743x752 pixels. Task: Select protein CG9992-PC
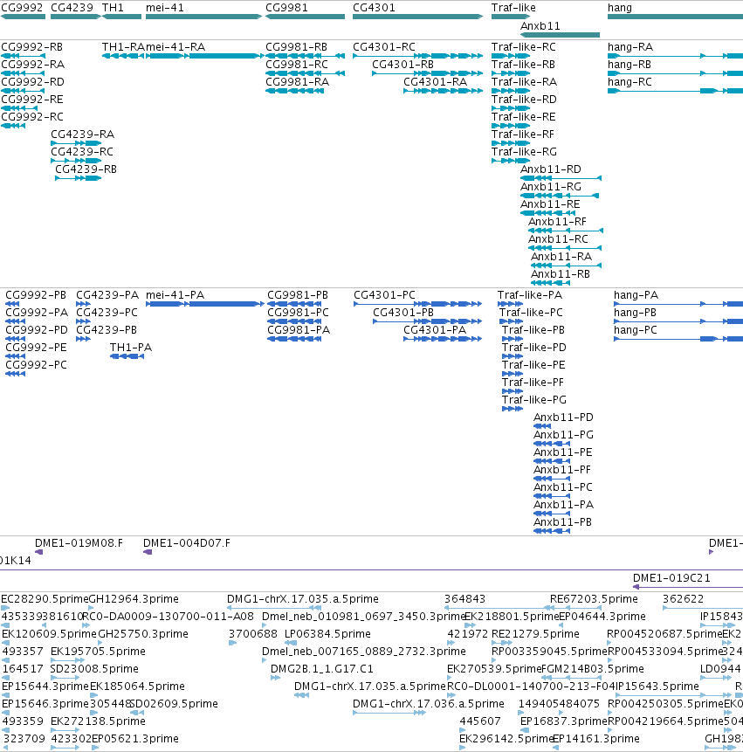(16, 374)
